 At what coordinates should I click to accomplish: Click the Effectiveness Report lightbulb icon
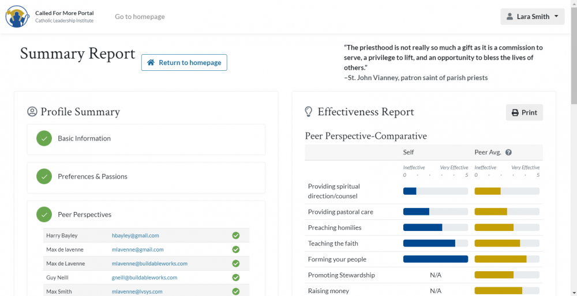tap(309, 112)
